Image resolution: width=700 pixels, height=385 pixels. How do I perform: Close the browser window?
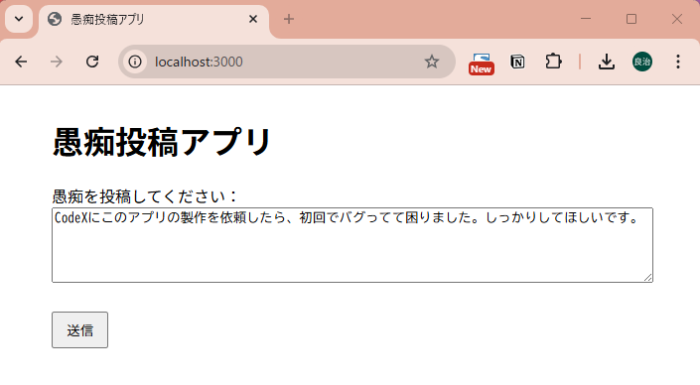pos(677,19)
